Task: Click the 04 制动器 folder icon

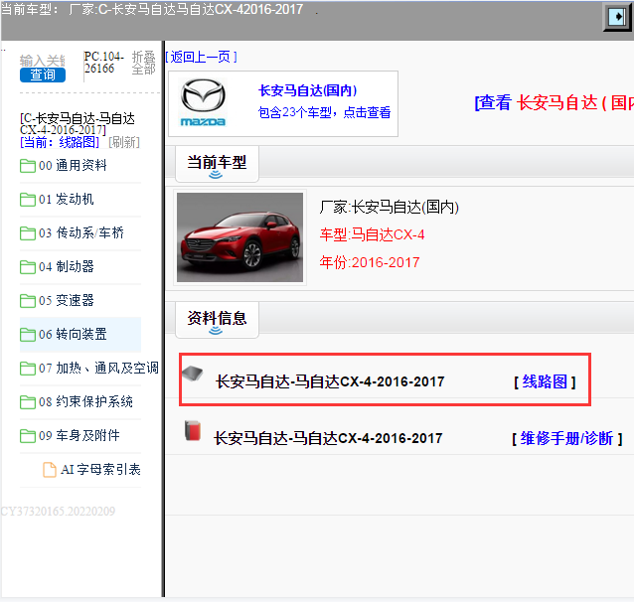Action: point(28,267)
